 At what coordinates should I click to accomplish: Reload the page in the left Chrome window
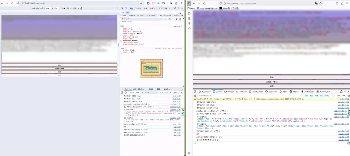(12, 3)
